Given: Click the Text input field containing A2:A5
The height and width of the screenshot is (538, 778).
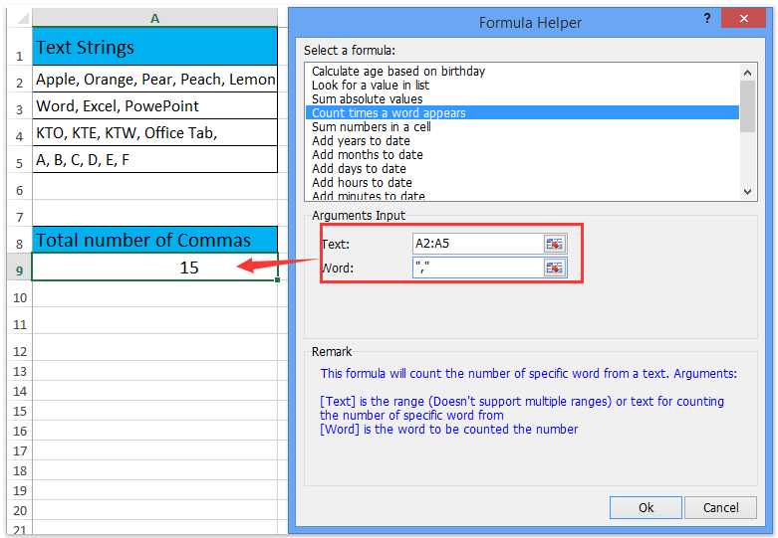Looking at the screenshot, I should (x=477, y=244).
